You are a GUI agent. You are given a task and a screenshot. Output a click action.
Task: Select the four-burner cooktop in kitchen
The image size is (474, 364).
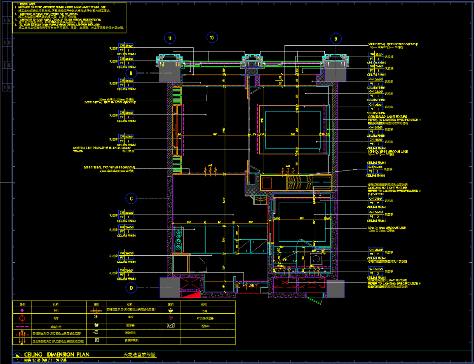pyautogui.click(x=178, y=240)
